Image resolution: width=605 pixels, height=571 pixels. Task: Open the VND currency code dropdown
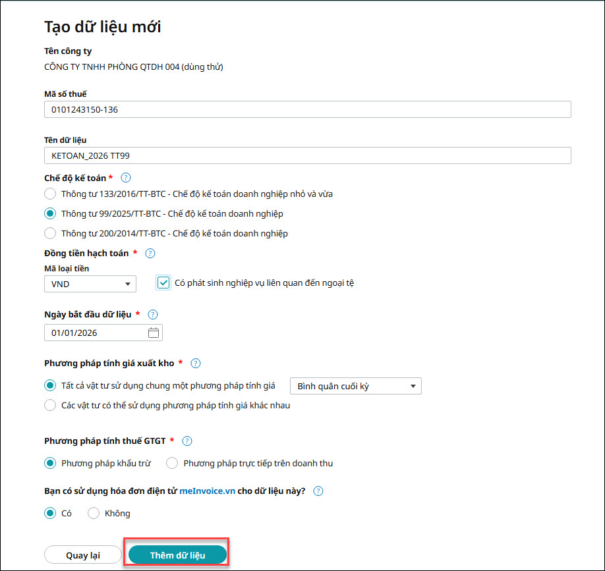pos(90,284)
